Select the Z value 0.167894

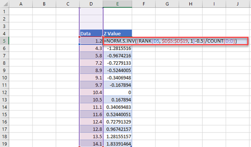[x=117, y=100]
